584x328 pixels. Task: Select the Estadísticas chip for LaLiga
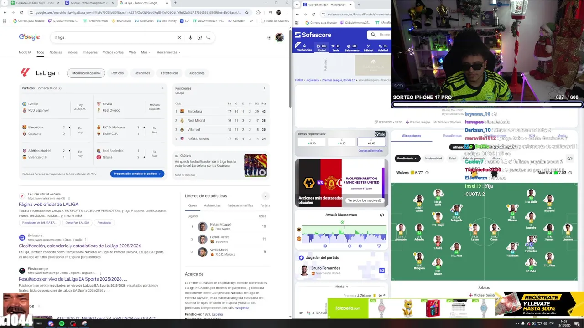pyautogui.click(x=169, y=73)
